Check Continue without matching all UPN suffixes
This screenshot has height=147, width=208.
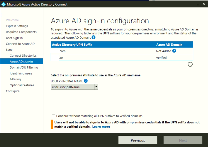tap(53, 116)
